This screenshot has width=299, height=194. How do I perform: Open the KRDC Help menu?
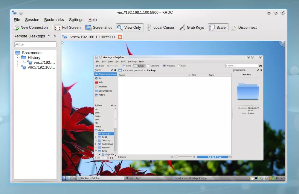pyautogui.click(x=92, y=20)
